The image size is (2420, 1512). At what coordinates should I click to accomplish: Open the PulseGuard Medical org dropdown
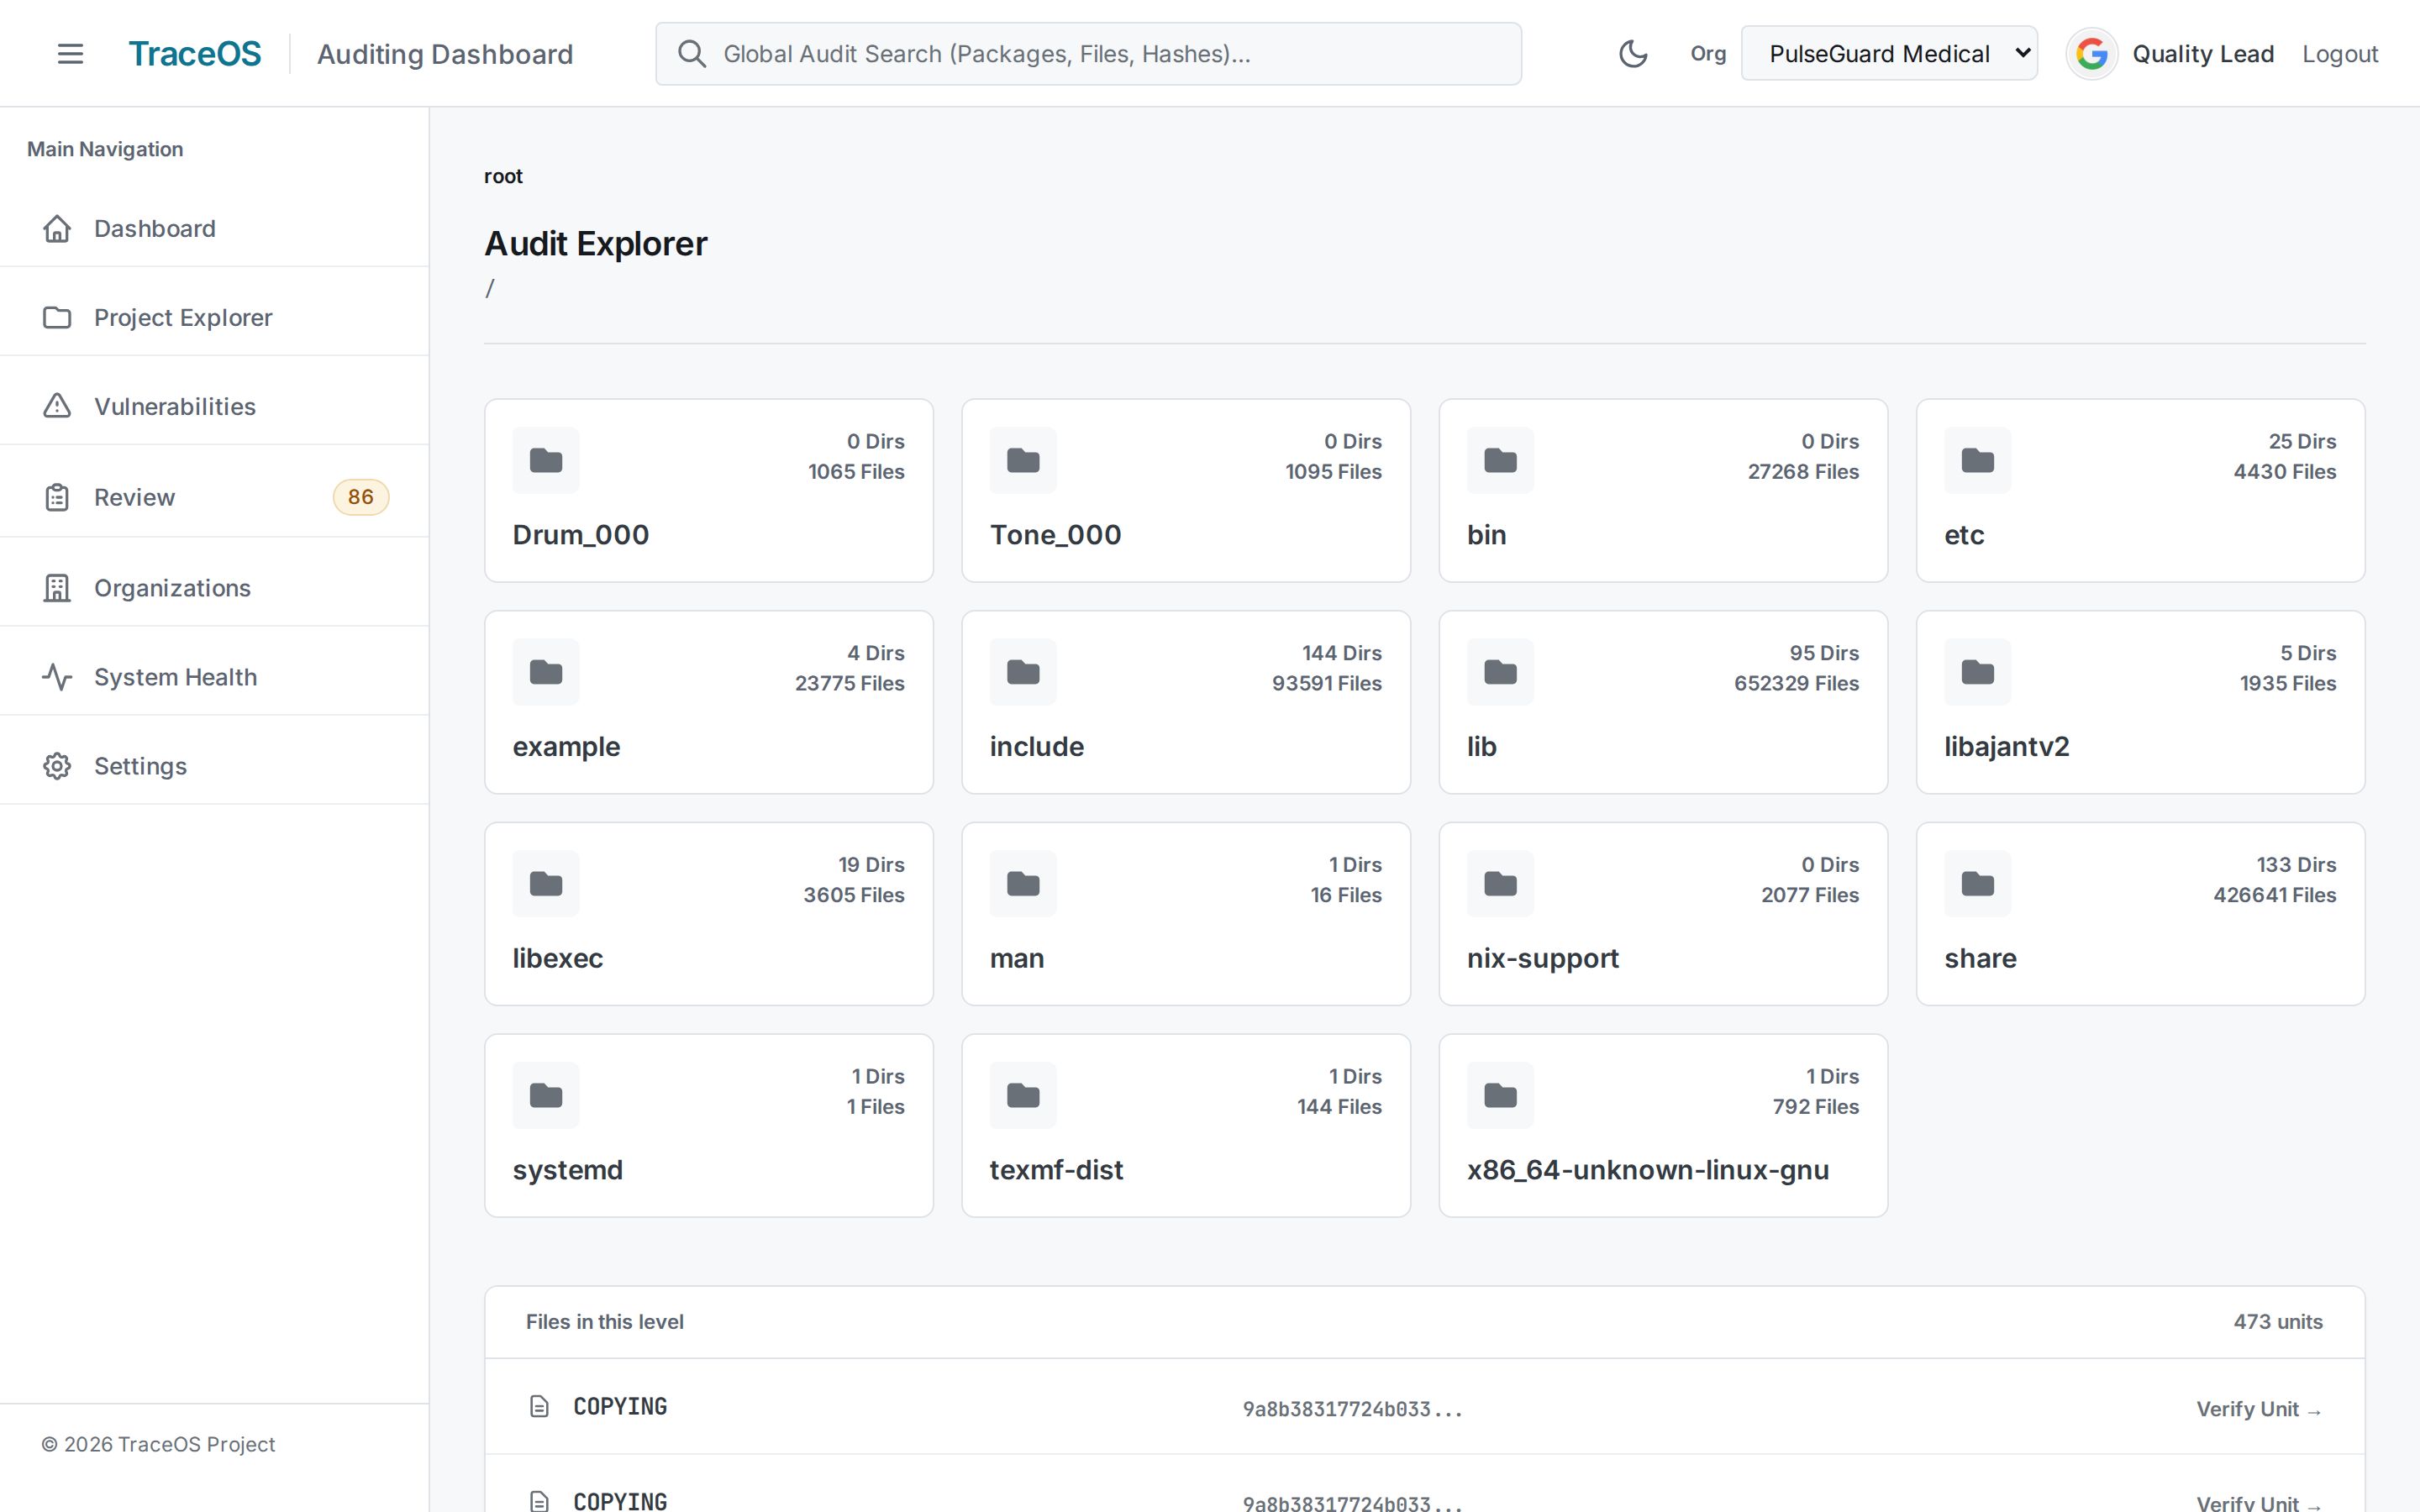pos(1889,54)
